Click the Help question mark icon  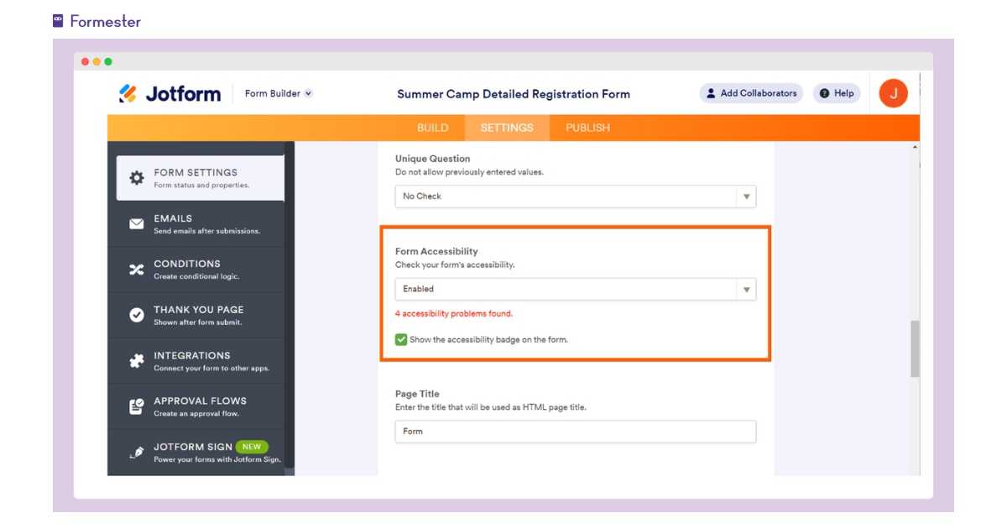click(x=825, y=93)
